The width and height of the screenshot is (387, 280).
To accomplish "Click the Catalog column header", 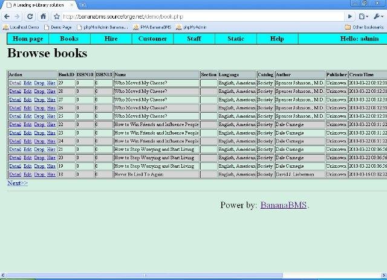I will (265, 74).
